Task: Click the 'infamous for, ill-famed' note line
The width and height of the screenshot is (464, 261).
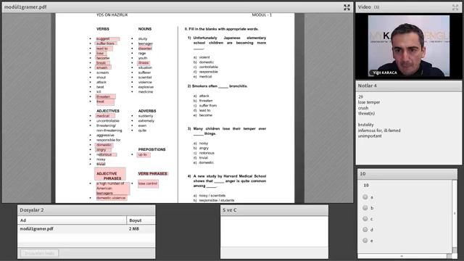Action: point(379,130)
